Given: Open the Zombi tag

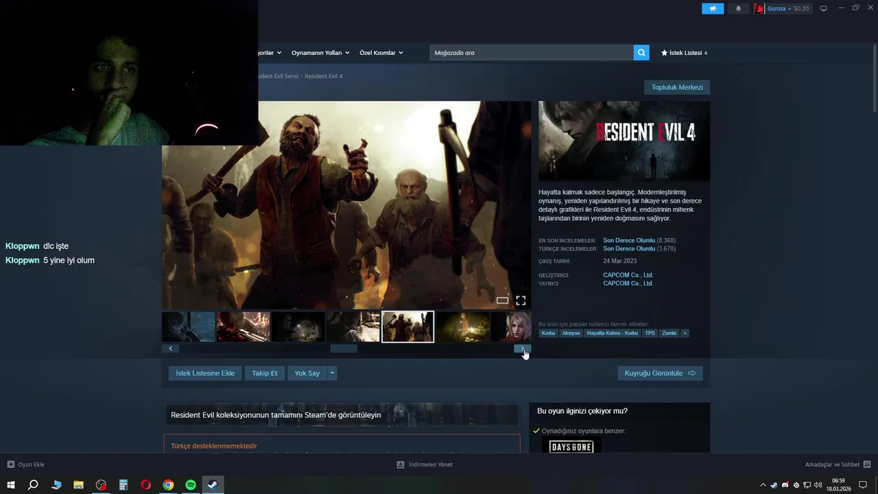Looking at the screenshot, I should tap(669, 333).
